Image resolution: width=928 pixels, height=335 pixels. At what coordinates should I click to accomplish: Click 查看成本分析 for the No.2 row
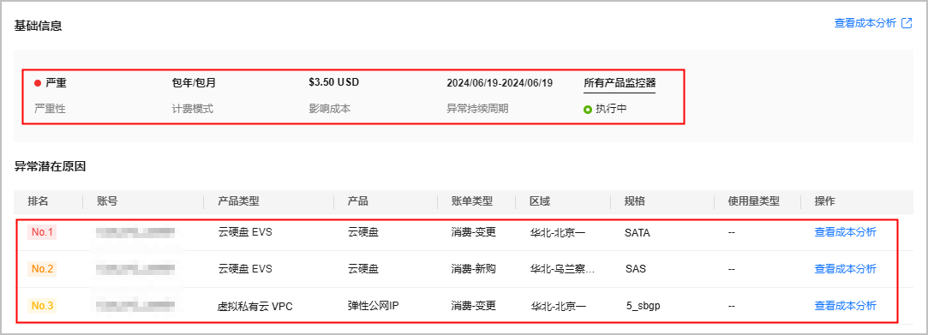(845, 269)
